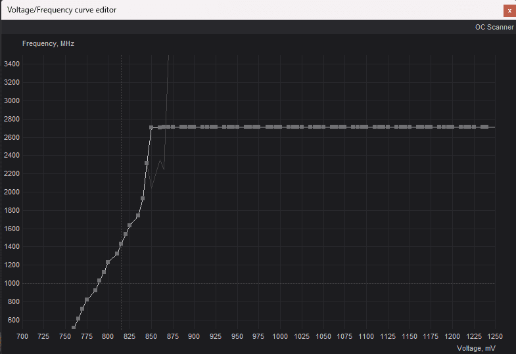This screenshot has width=516, height=354.
Task: Open the OC Scanner
Action: (494, 27)
